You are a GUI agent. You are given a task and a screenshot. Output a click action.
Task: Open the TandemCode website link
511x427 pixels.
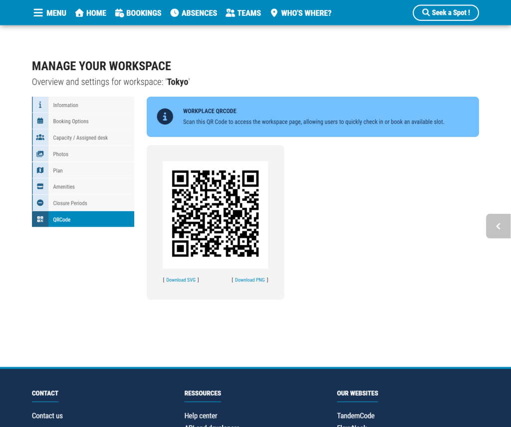point(355,416)
